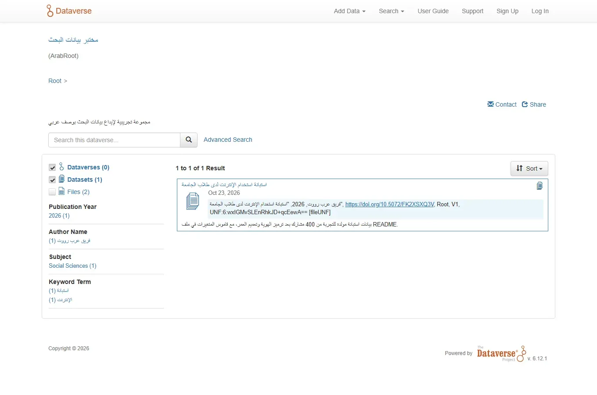Focus the Search this dataverse field

click(x=114, y=140)
